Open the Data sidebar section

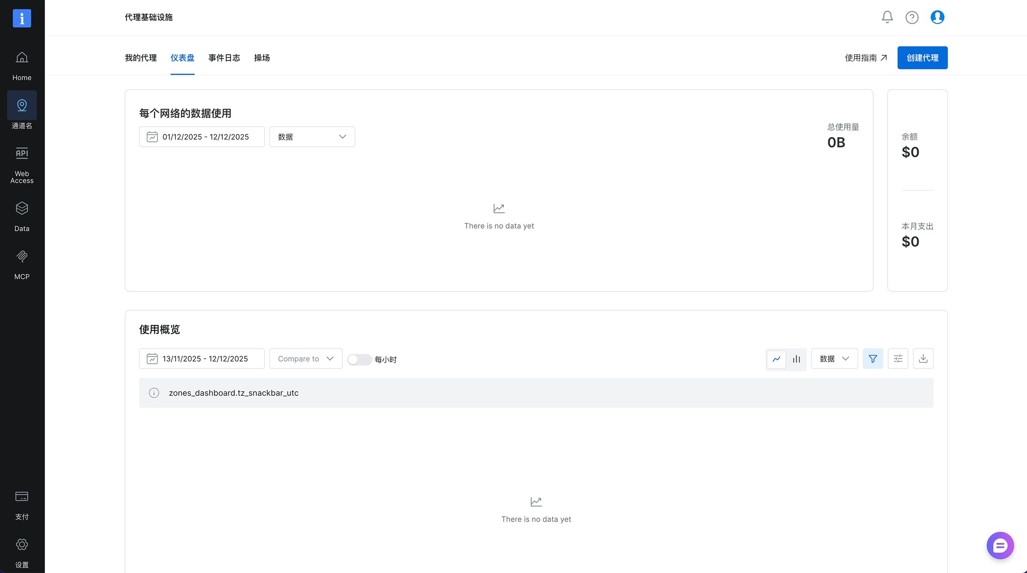click(x=22, y=217)
